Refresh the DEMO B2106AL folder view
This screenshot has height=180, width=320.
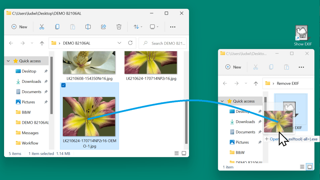click(130, 43)
